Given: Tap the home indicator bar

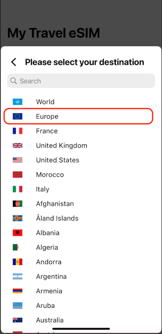Looking at the screenshot, I should pyautogui.click(x=81, y=329).
